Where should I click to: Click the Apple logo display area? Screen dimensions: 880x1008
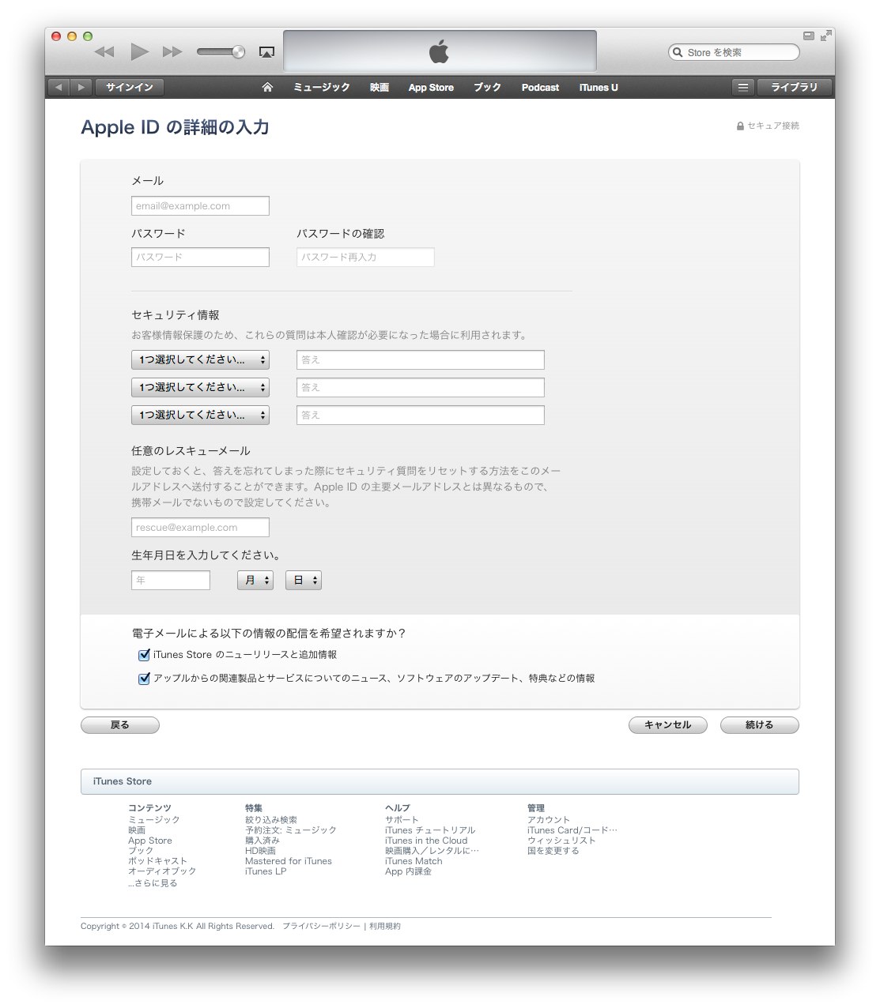pyautogui.click(x=440, y=51)
